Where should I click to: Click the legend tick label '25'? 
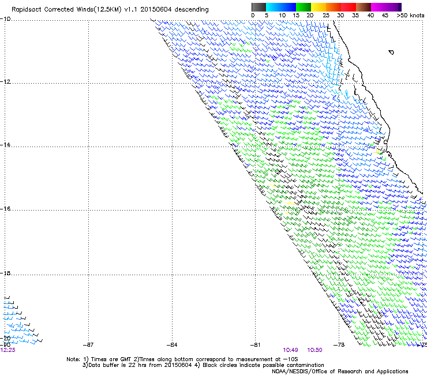[325, 16]
